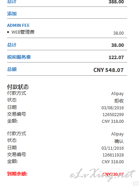Click the bullet point before WEB管理费
Viewport: 139px width, 186px height.
8,32
